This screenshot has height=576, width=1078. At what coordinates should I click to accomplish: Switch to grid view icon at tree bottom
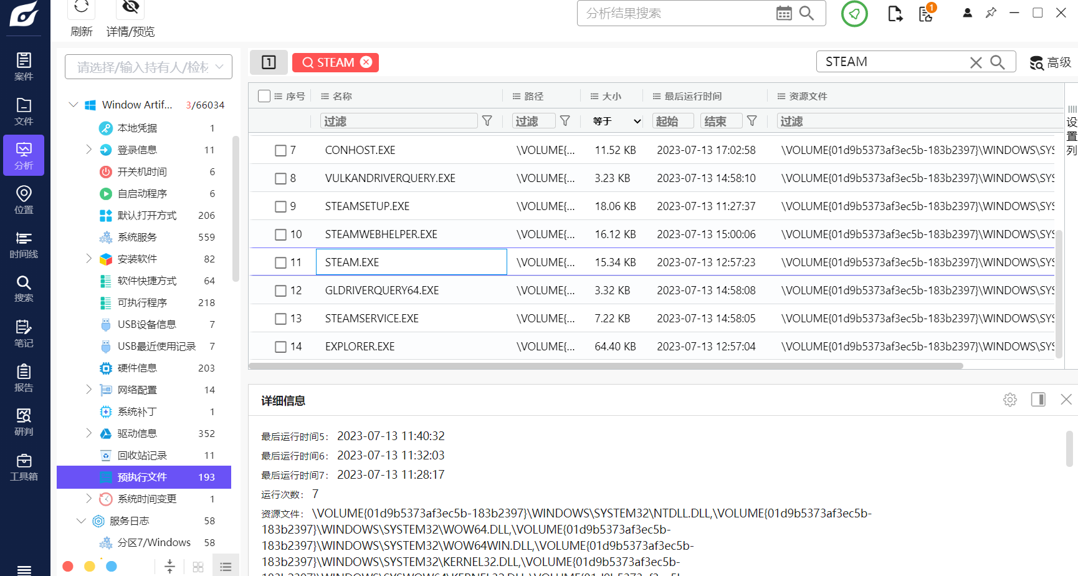click(198, 567)
